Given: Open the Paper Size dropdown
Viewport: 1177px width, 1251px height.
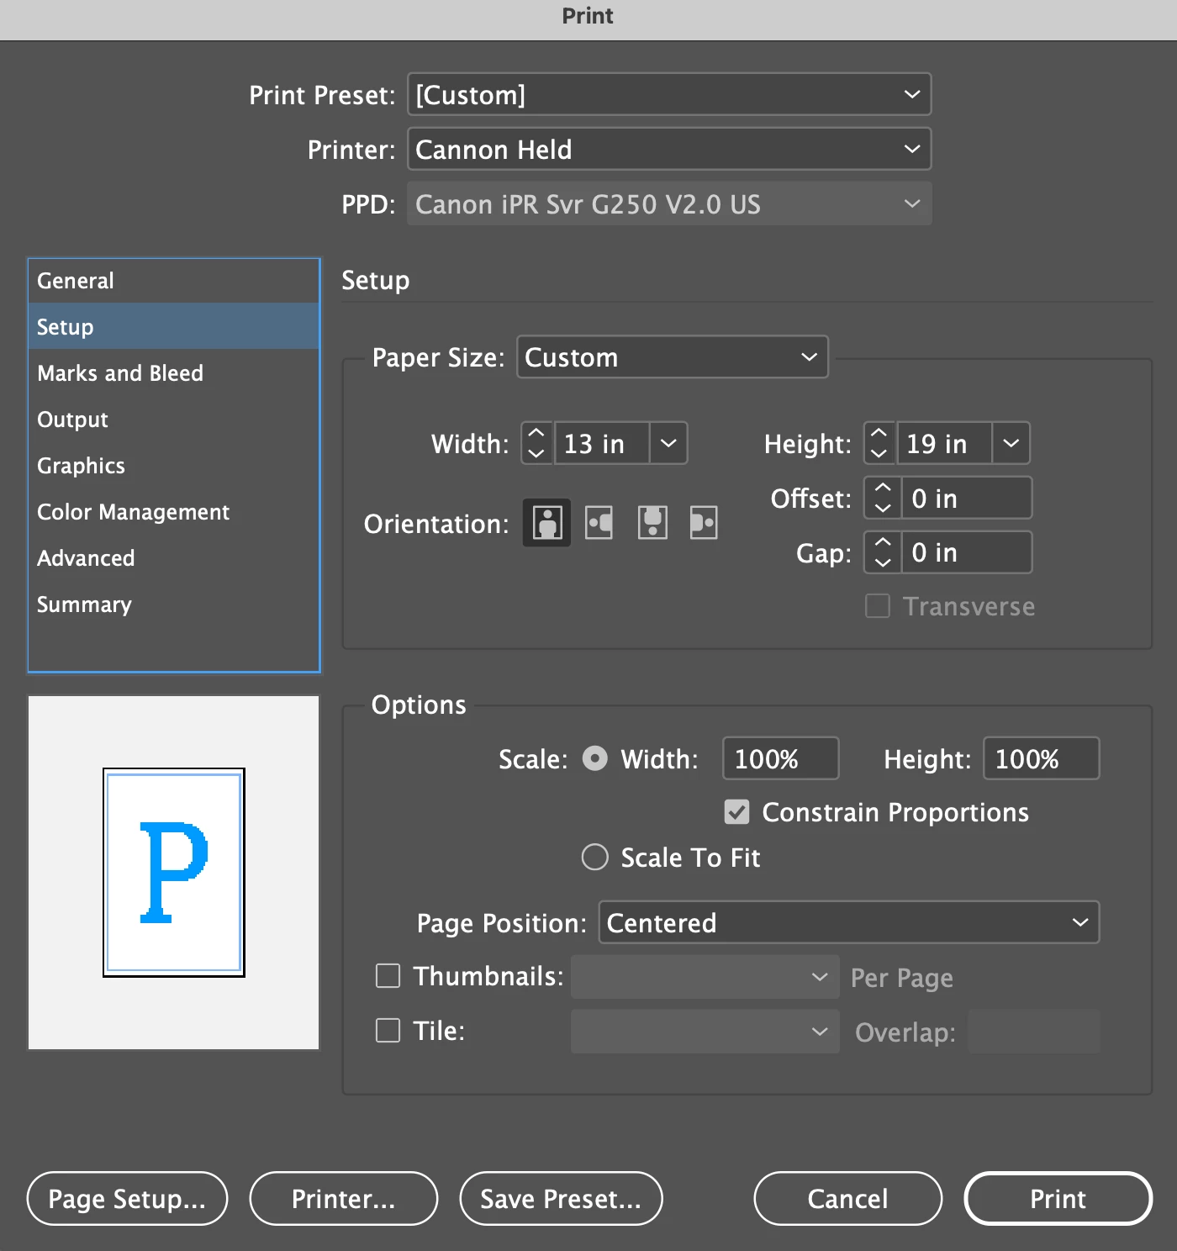Looking at the screenshot, I should pyautogui.click(x=673, y=357).
